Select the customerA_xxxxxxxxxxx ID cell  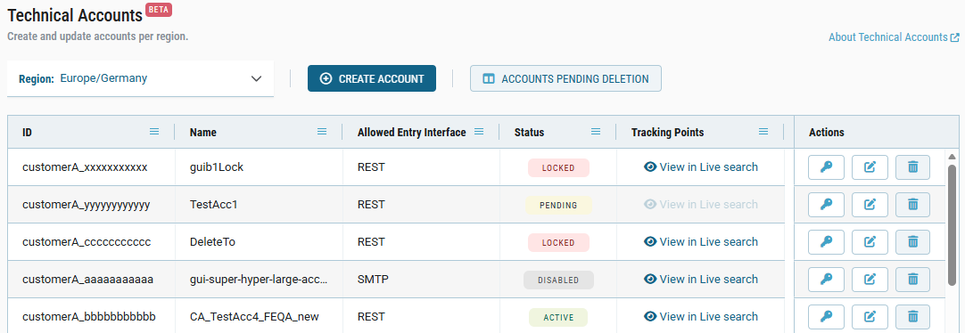pos(91,167)
